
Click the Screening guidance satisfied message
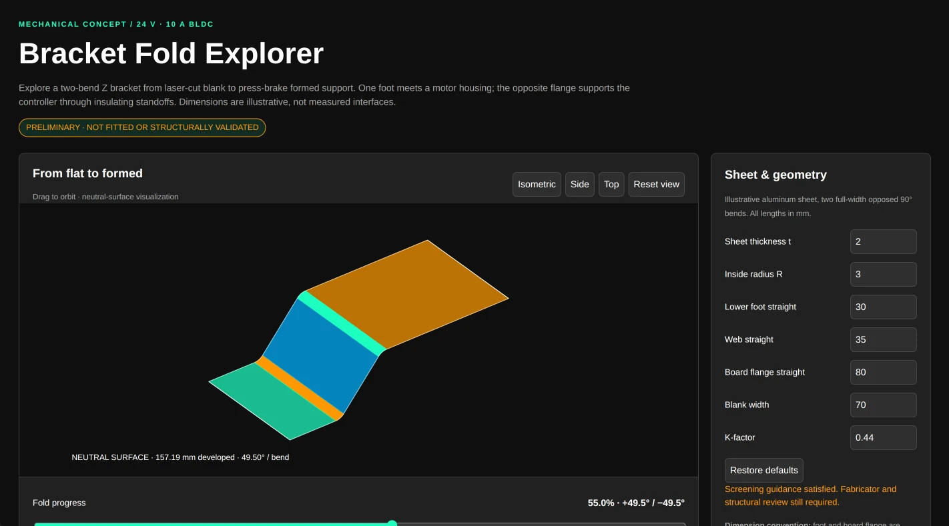pos(811,495)
